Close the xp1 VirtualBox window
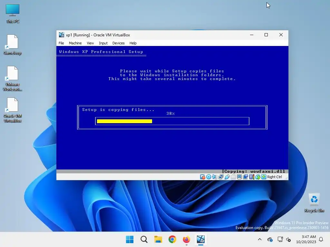 tap(281, 35)
